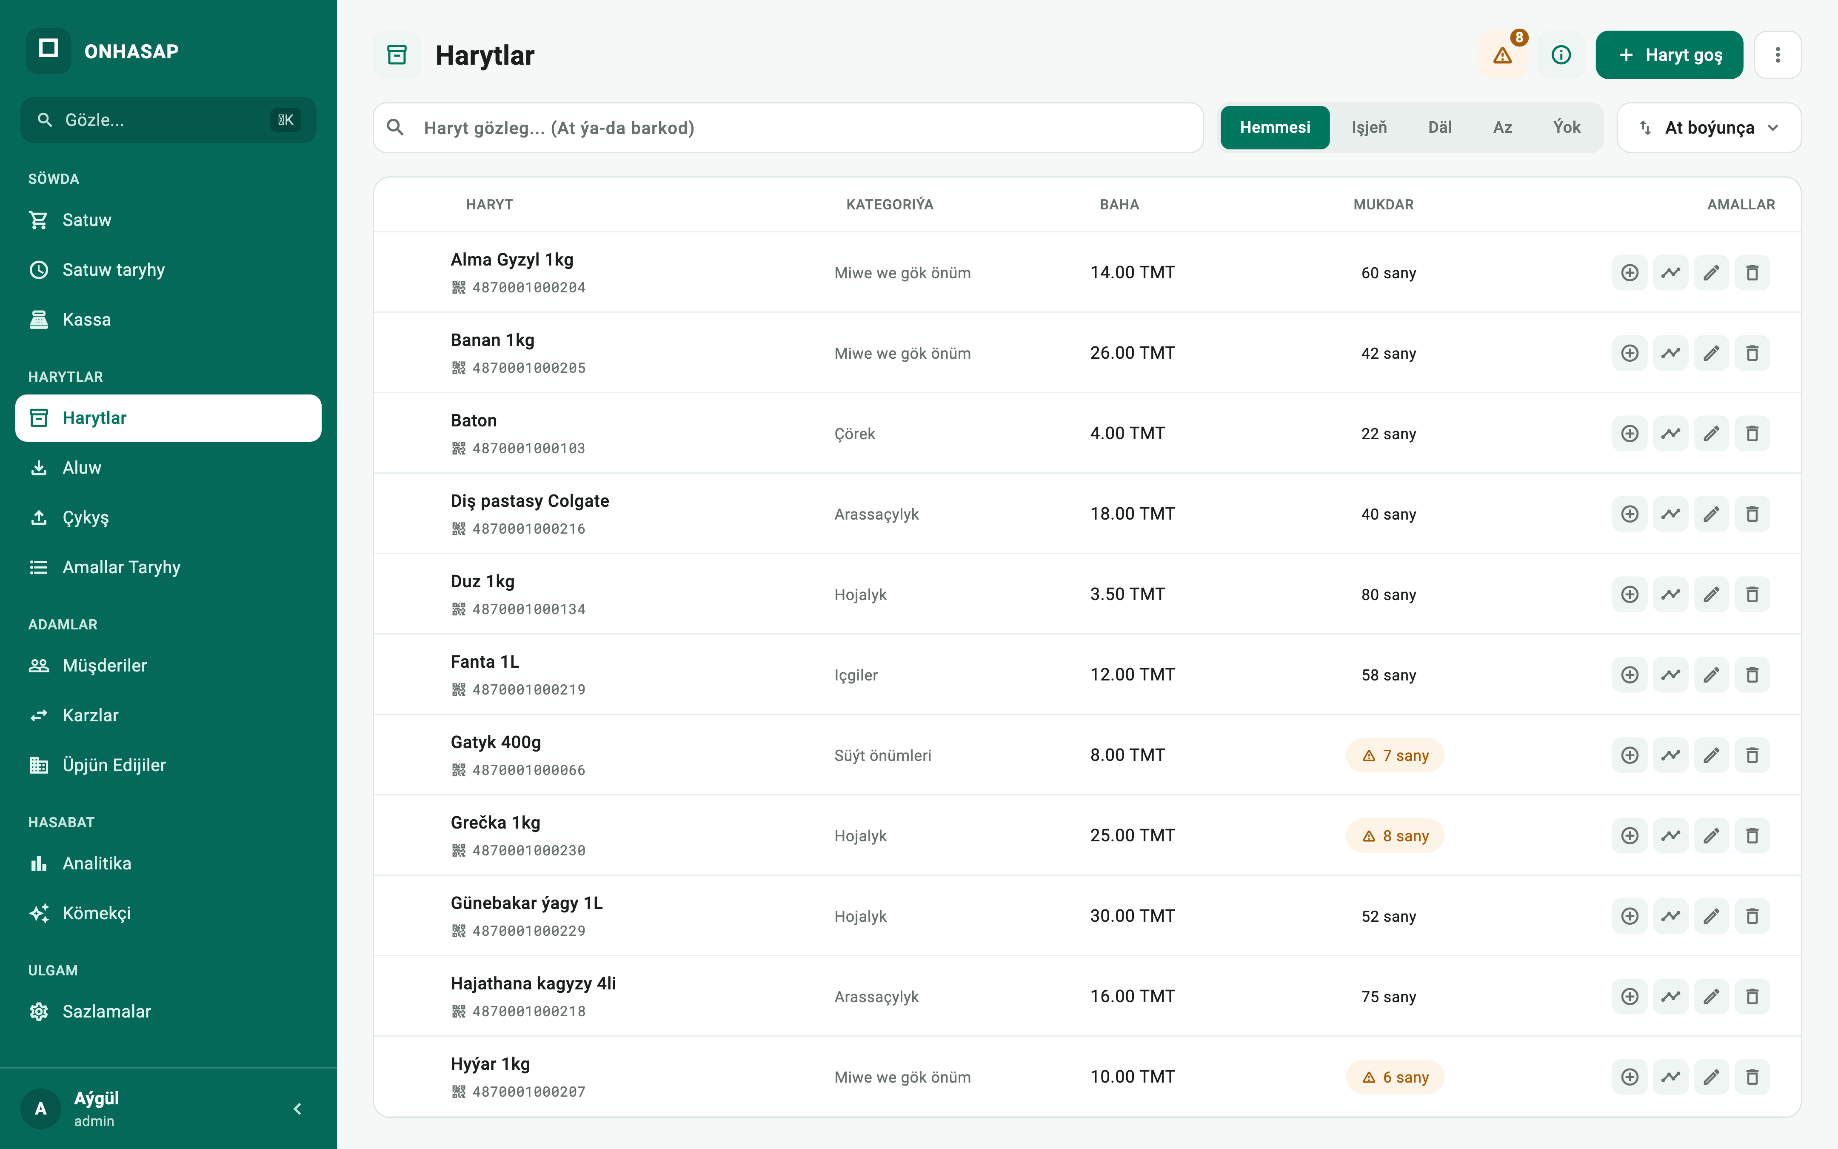
Task: Delete Hyýar 1kg item
Action: pyautogui.click(x=1752, y=1077)
